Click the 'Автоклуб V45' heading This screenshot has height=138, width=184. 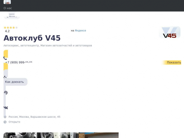[x=32, y=38]
